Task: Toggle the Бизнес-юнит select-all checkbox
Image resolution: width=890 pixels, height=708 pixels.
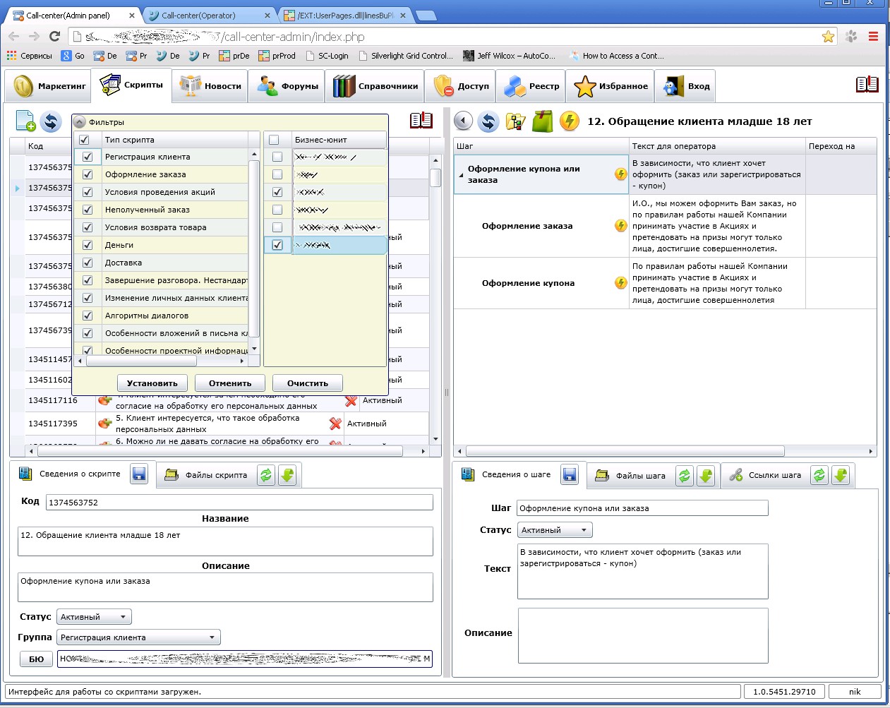Action: pyautogui.click(x=274, y=140)
